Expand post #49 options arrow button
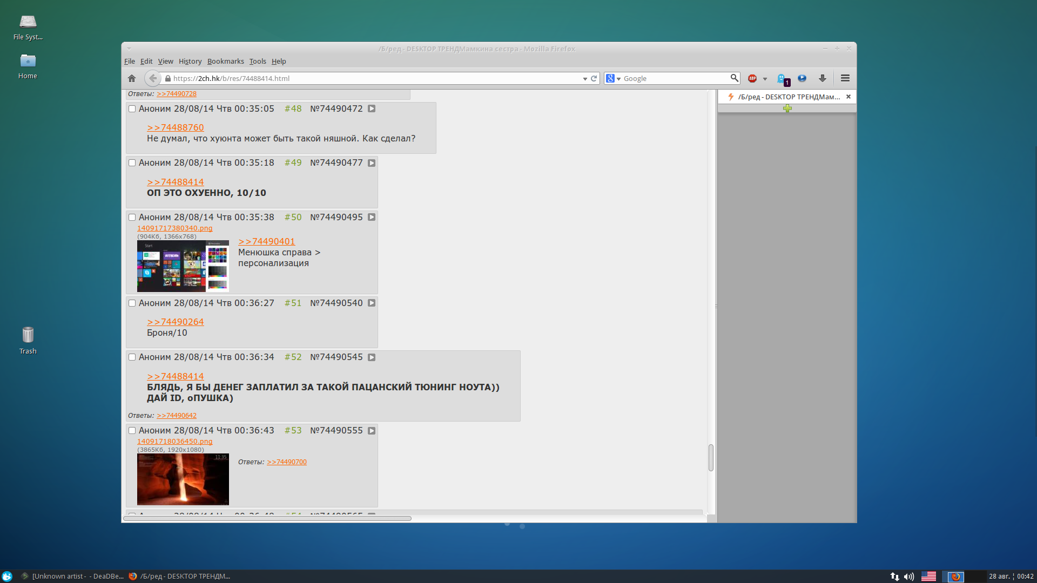 click(372, 163)
